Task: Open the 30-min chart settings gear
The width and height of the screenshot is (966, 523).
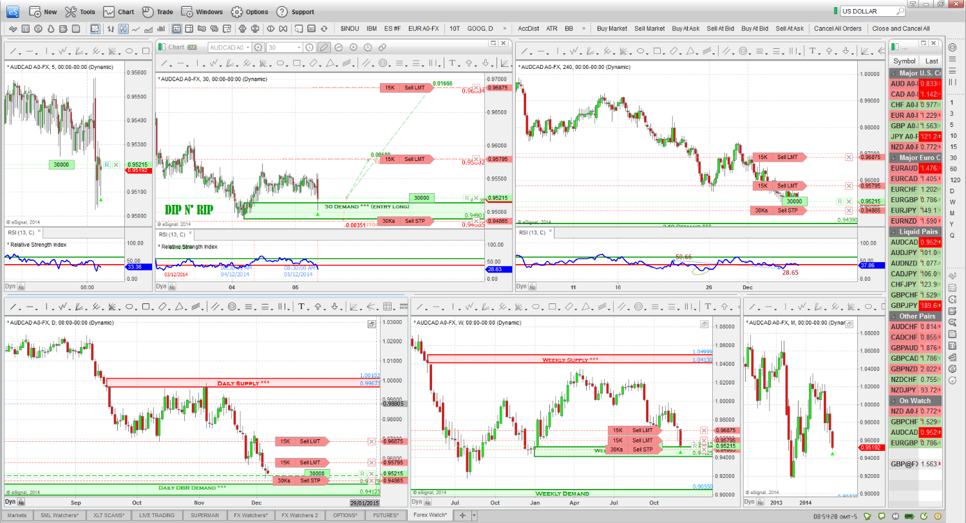Action: (x=259, y=47)
